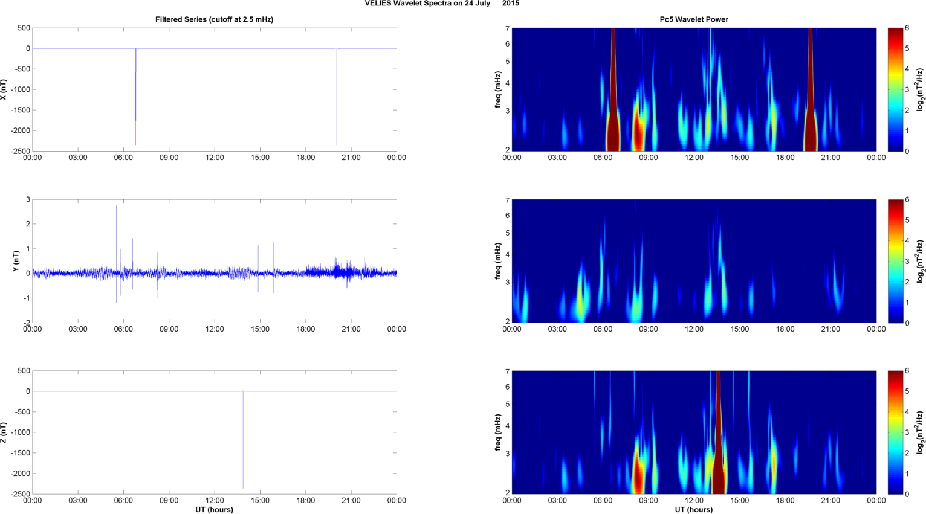Click the log2(nT²/Hz) label of the bottom colorbar
The width and height of the screenshot is (926, 514).
click(x=921, y=432)
